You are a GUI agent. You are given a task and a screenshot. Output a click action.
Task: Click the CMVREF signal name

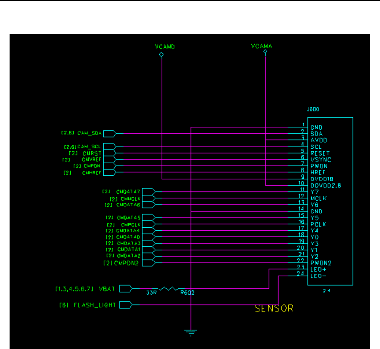tap(92, 160)
